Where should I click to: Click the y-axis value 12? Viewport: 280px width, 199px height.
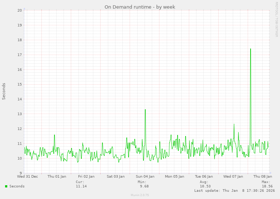[x=20, y=128]
